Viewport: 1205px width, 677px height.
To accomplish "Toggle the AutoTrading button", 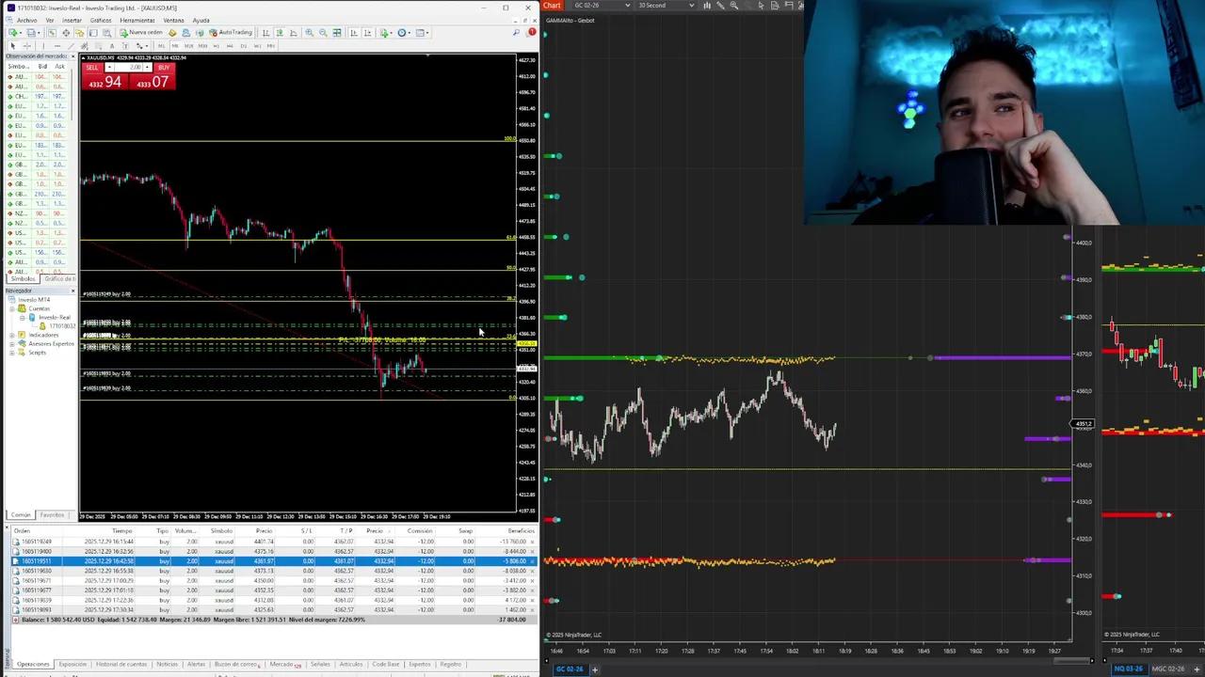I will [231, 33].
